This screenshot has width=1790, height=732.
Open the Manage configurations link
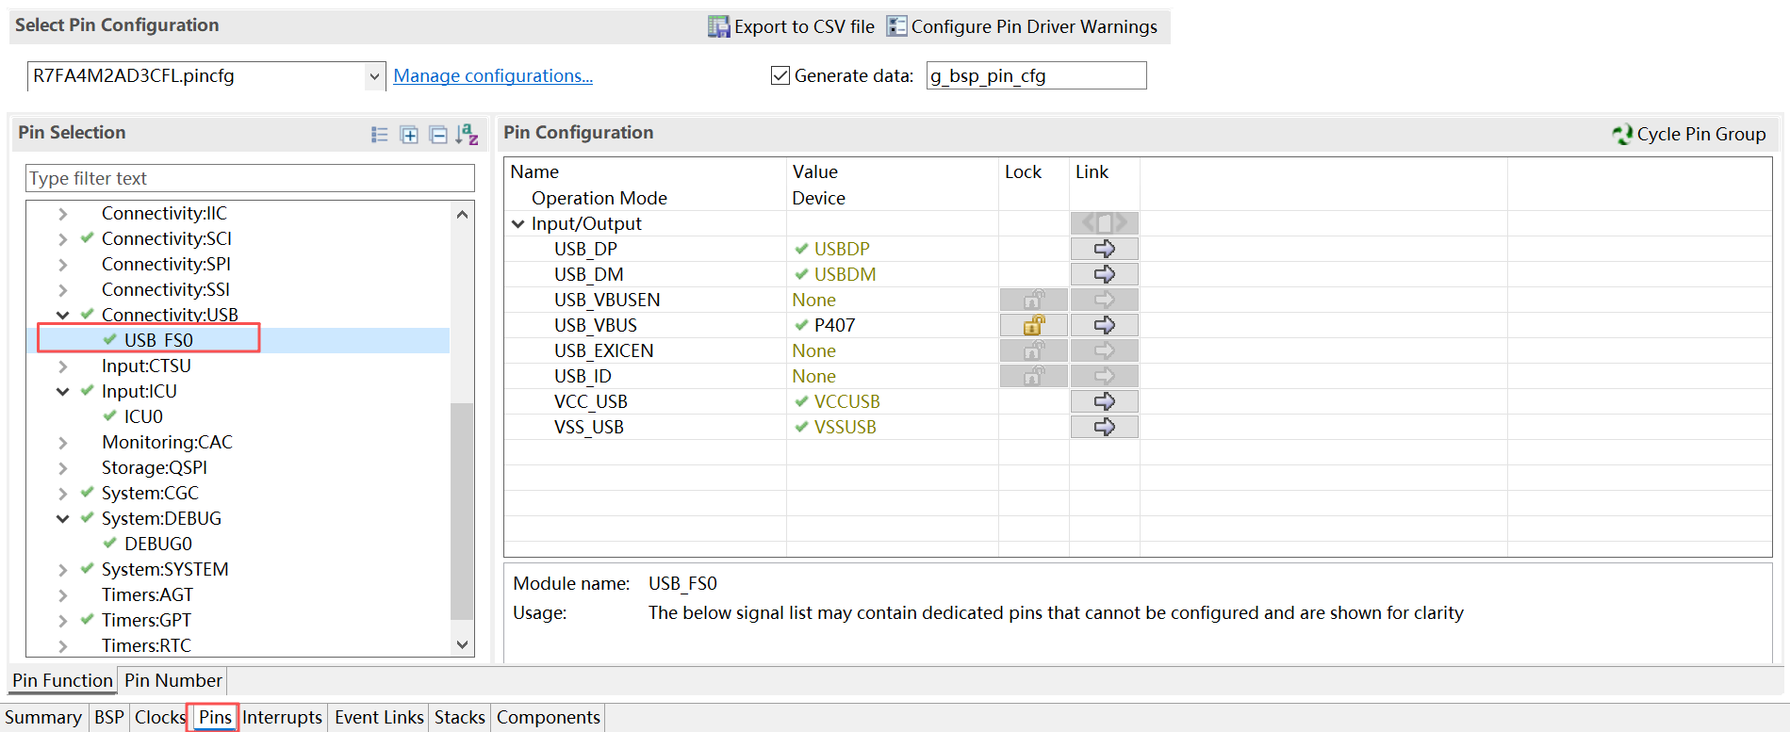click(493, 75)
